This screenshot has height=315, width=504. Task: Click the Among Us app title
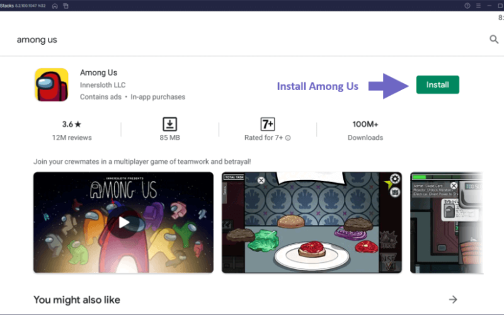tap(98, 72)
